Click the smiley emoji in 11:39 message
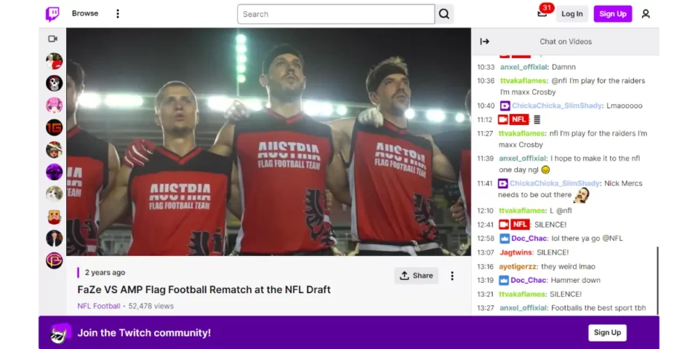This screenshot has width=698, height=349. 546,169
